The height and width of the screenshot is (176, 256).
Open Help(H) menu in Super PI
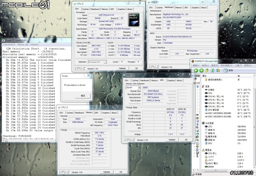[34, 44]
